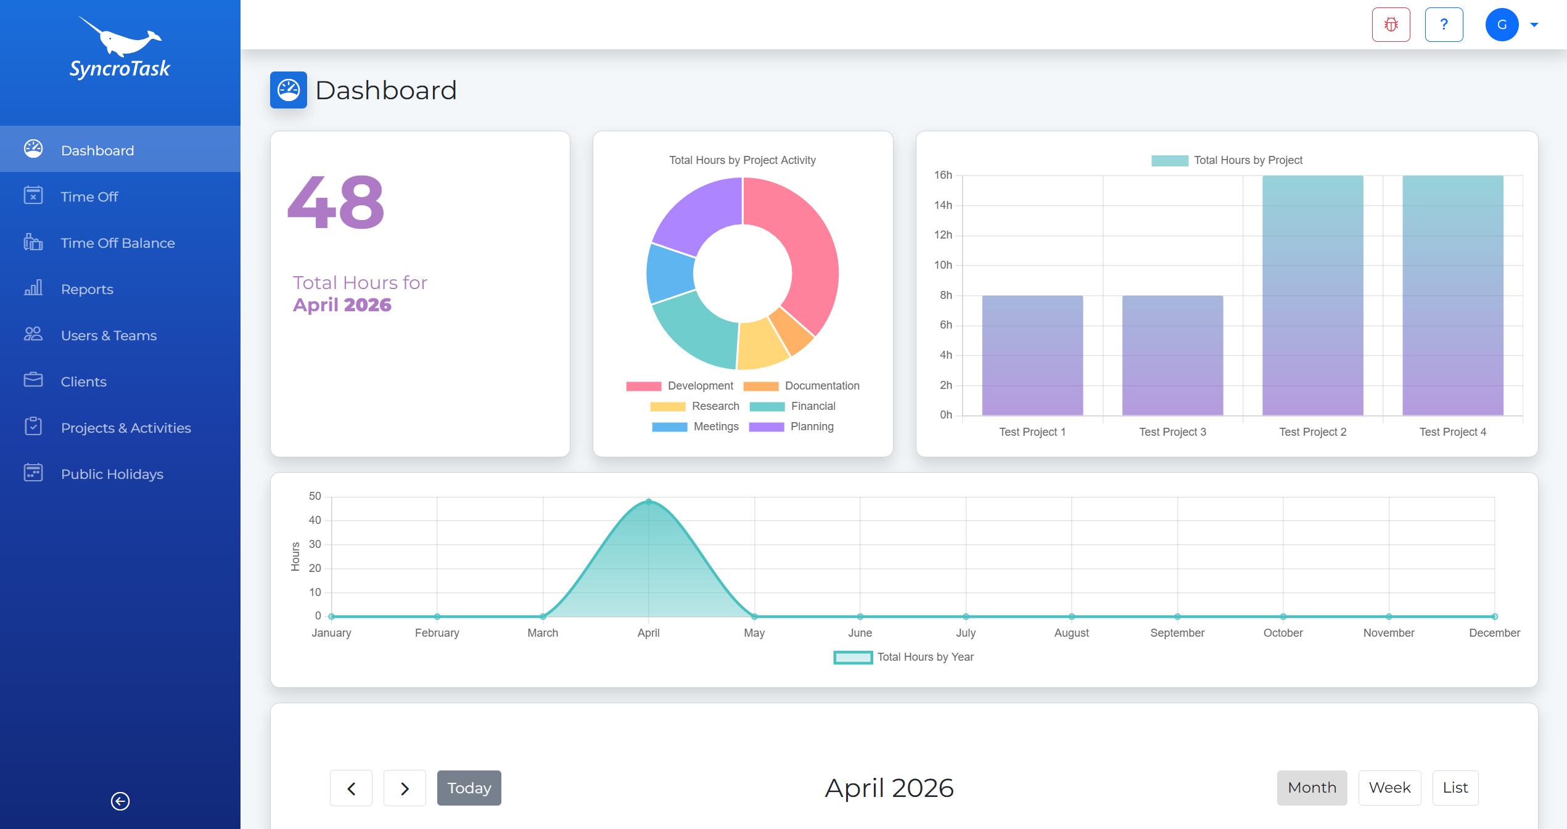Navigate to next month with right chevron
Screen dimensions: 1567x829
click(x=405, y=788)
